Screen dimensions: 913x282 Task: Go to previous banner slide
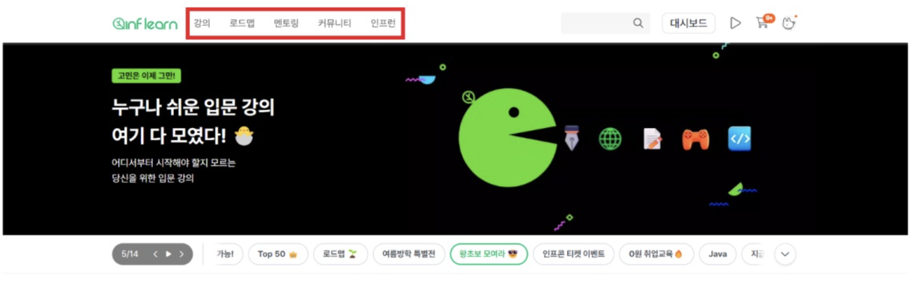pyautogui.click(x=155, y=254)
